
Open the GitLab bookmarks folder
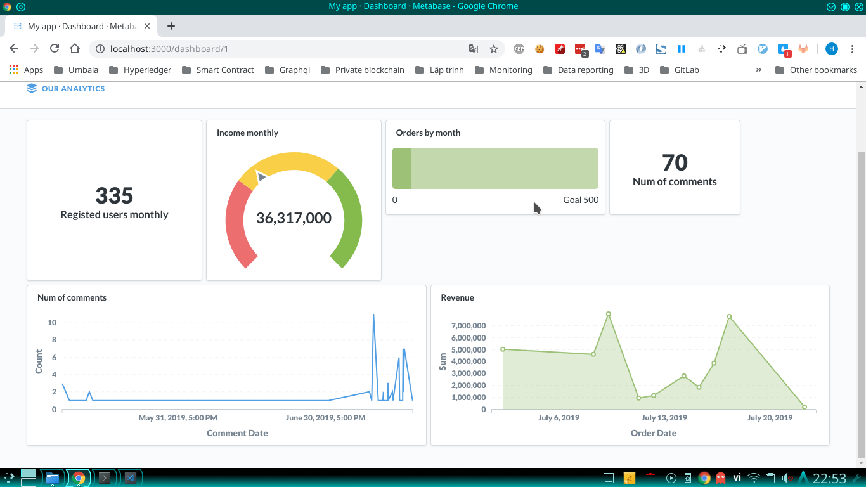point(680,70)
